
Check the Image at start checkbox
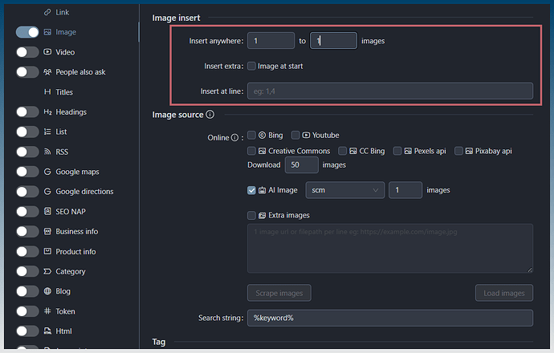point(251,66)
